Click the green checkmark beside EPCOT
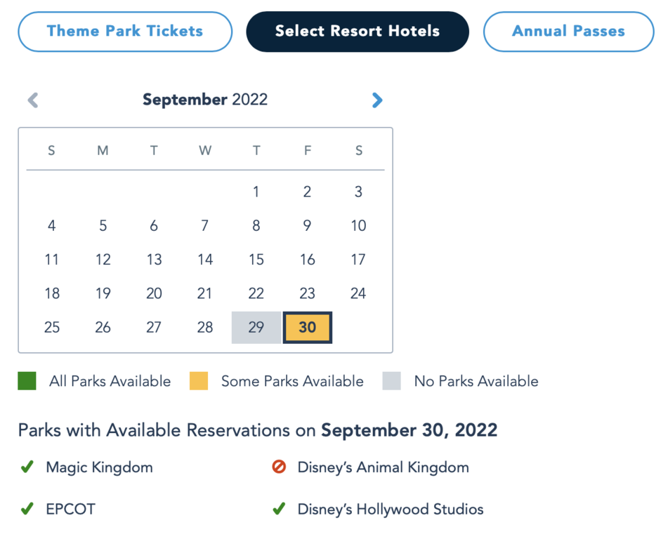Screen dimensions: 668x539 coord(27,510)
